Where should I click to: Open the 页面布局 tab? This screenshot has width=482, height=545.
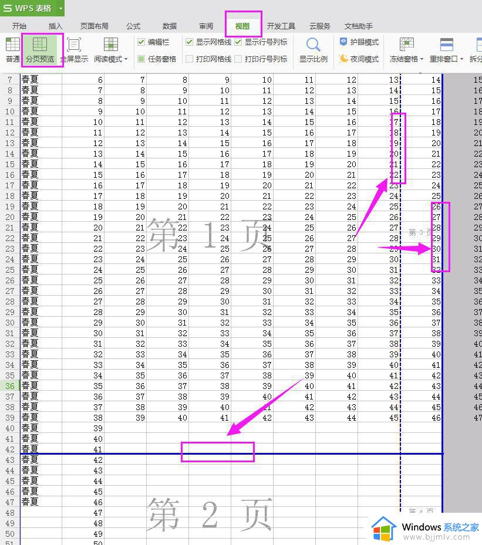click(95, 26)
